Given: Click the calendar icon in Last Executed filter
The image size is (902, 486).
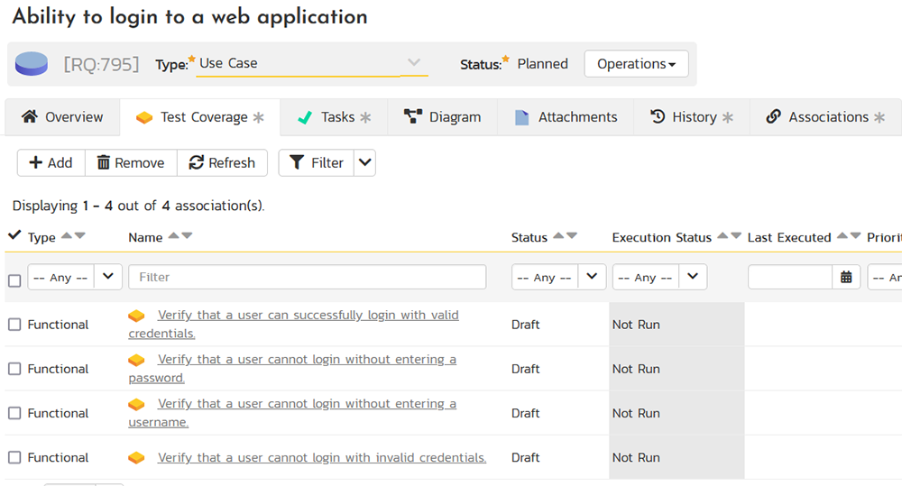Looking at the screenshot, I should click(846, 278).
